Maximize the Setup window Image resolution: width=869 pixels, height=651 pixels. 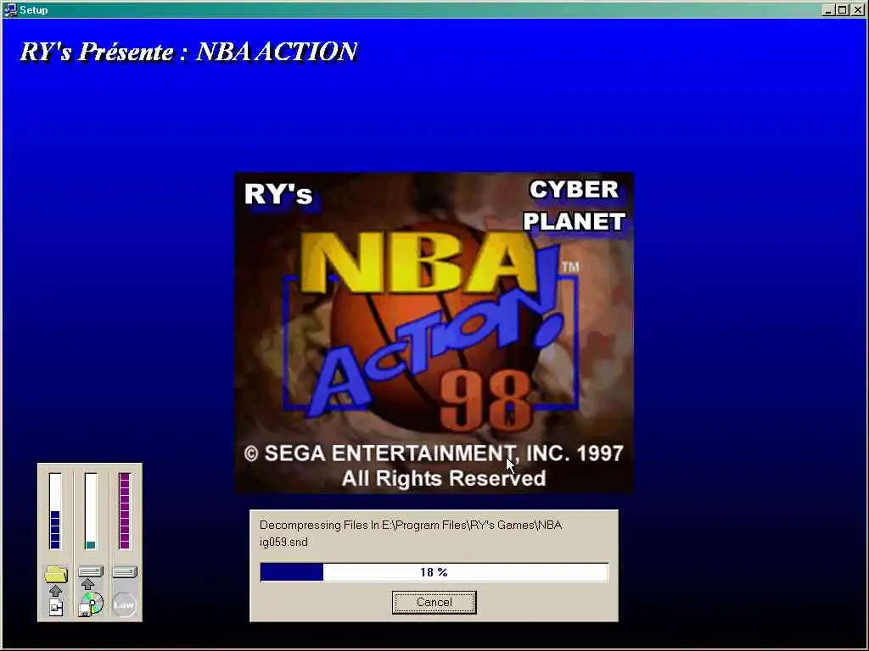pos(843,10)
